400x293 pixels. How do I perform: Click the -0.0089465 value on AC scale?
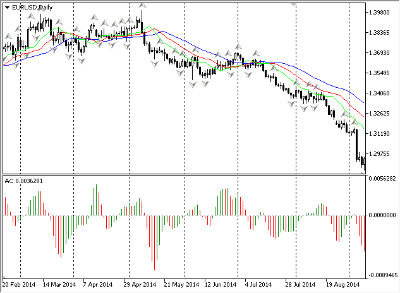383,275
